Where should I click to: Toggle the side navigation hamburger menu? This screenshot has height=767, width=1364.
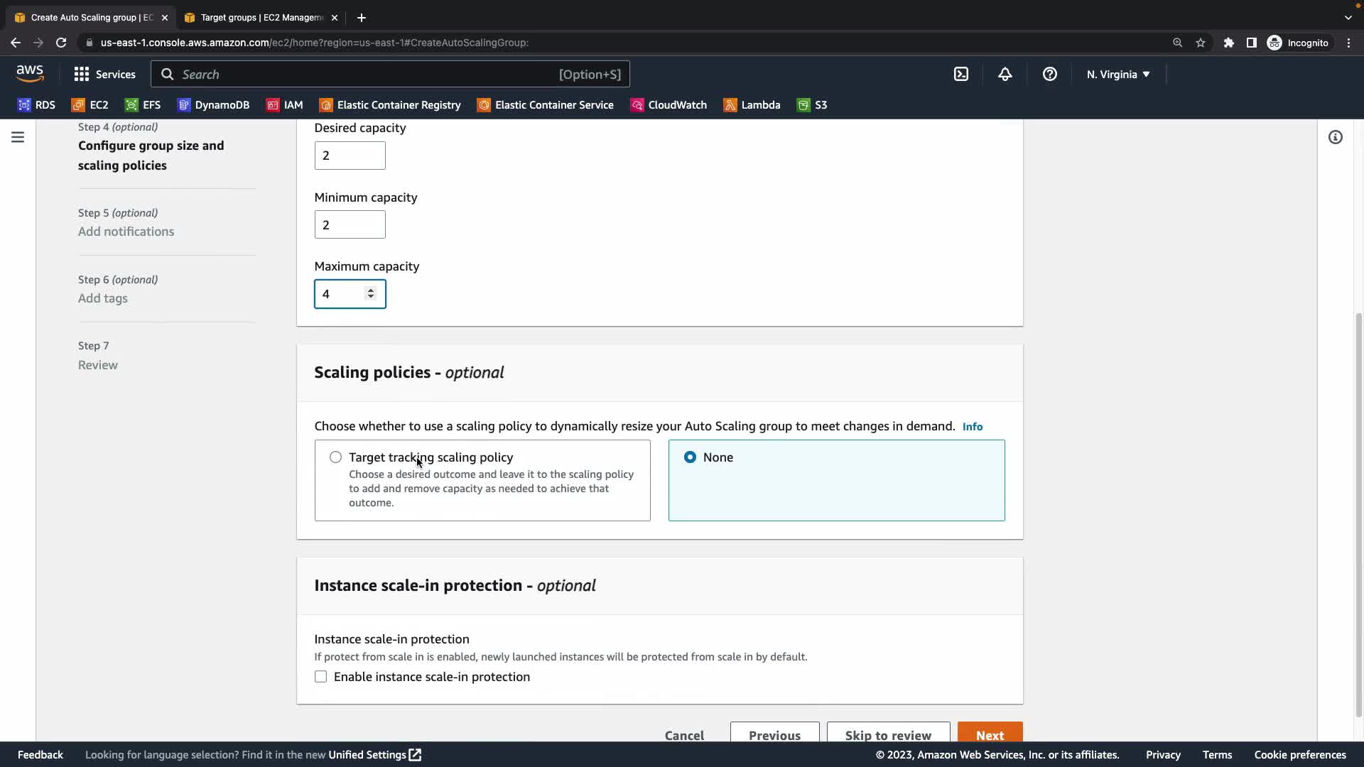click(x=18, y=137)
